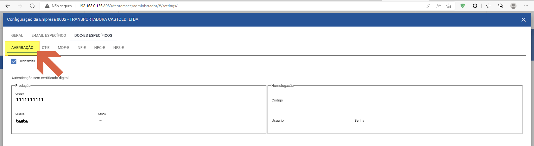Open the NFS-E sub-tab

pos(118,48)
